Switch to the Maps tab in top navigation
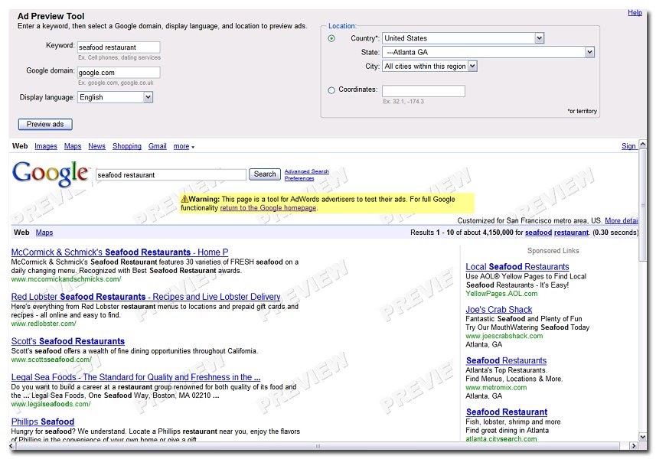The width and height of the screenshot is (656, 459). [x=73, y=146]
